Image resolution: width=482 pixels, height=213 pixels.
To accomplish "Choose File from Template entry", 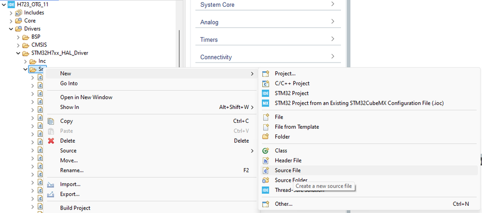I will 369,127.
